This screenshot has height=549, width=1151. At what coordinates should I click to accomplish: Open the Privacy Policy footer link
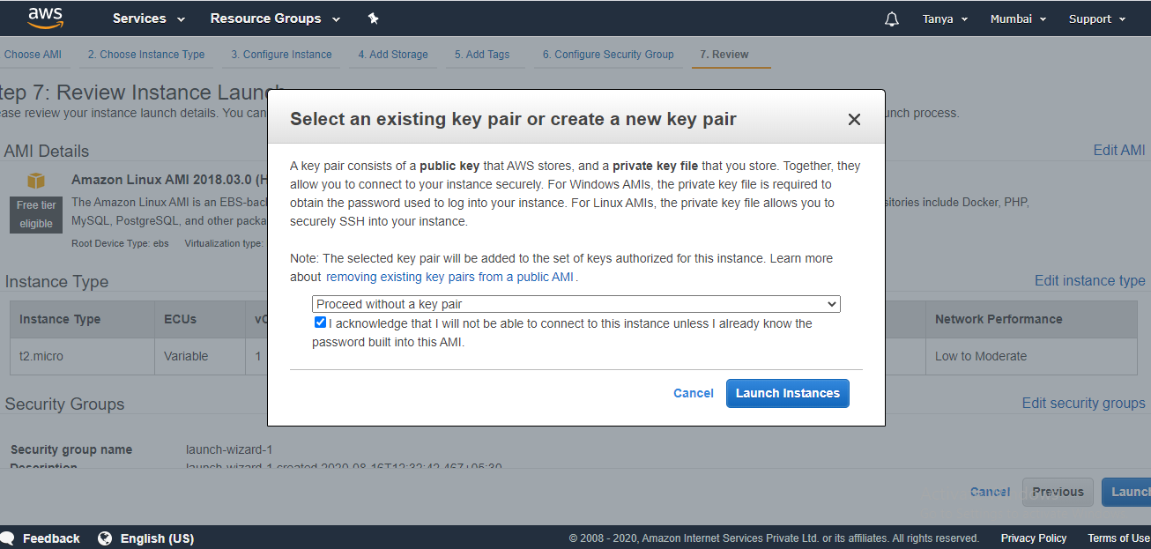coord(1033,538)
